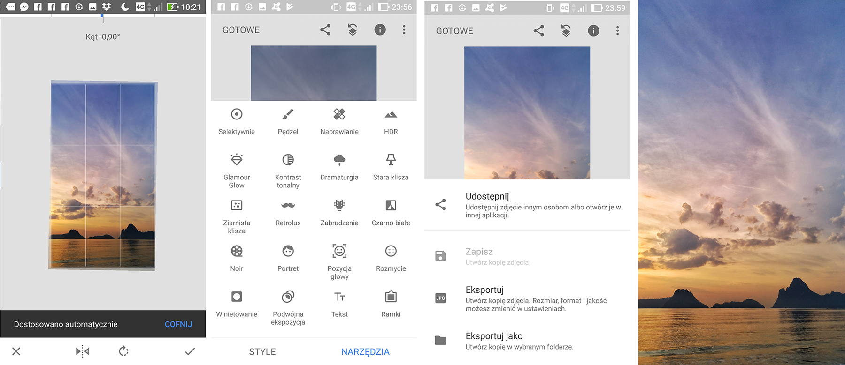Tap share icon in the export screen header
This screenshot has height=365, width=845.
pos(539,31)
